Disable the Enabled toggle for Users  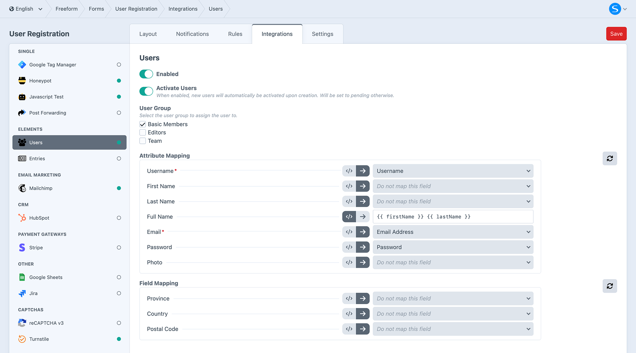coord(146,74)
